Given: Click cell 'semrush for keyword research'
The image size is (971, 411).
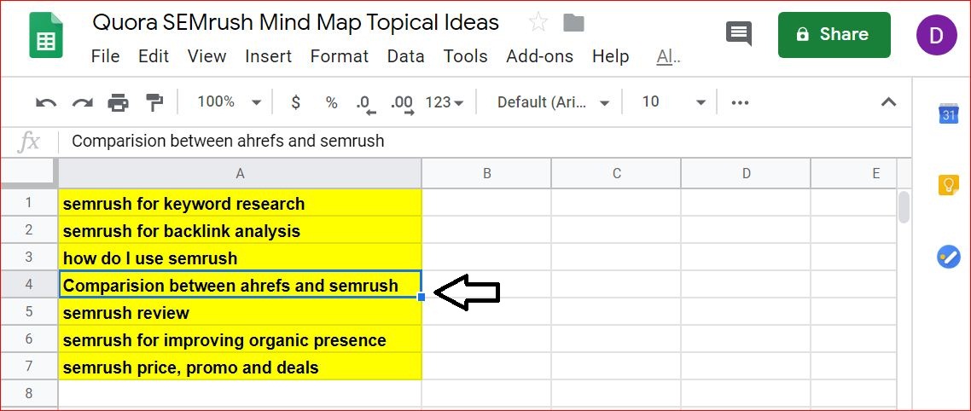Looking at the screenshot, I should (240, 203).
